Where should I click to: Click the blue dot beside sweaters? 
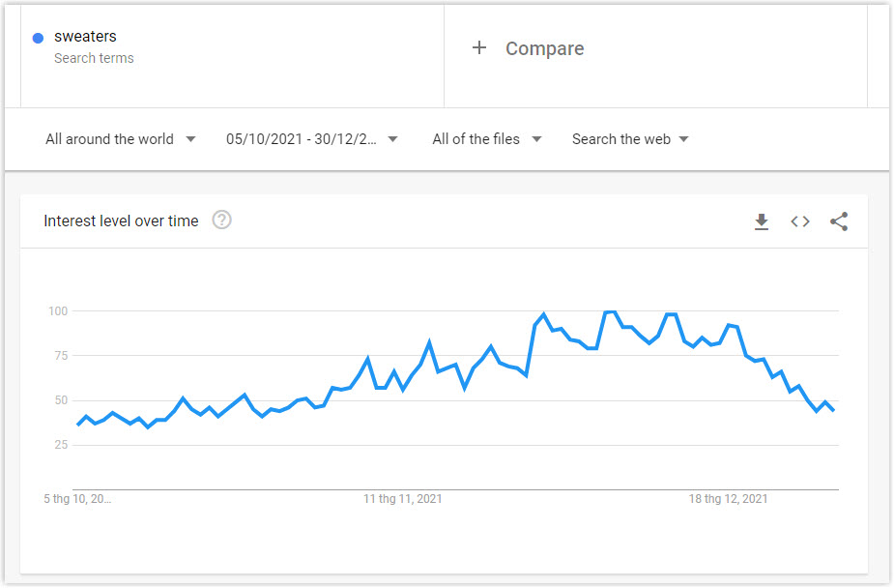coord(39,39)
